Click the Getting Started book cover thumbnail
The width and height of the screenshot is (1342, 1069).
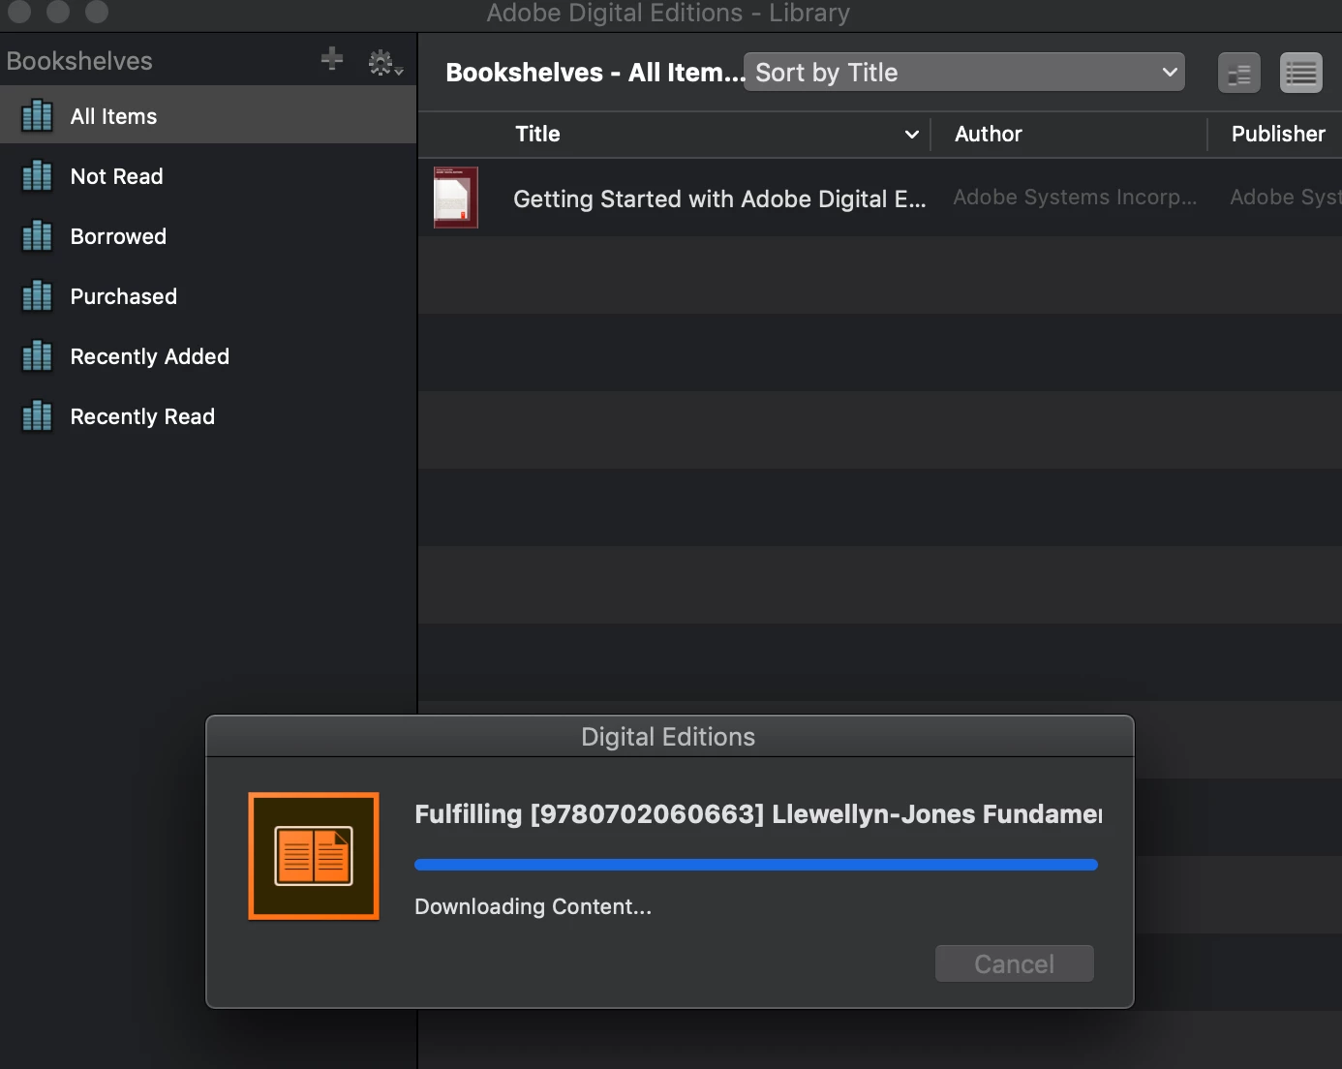point(455,198)
